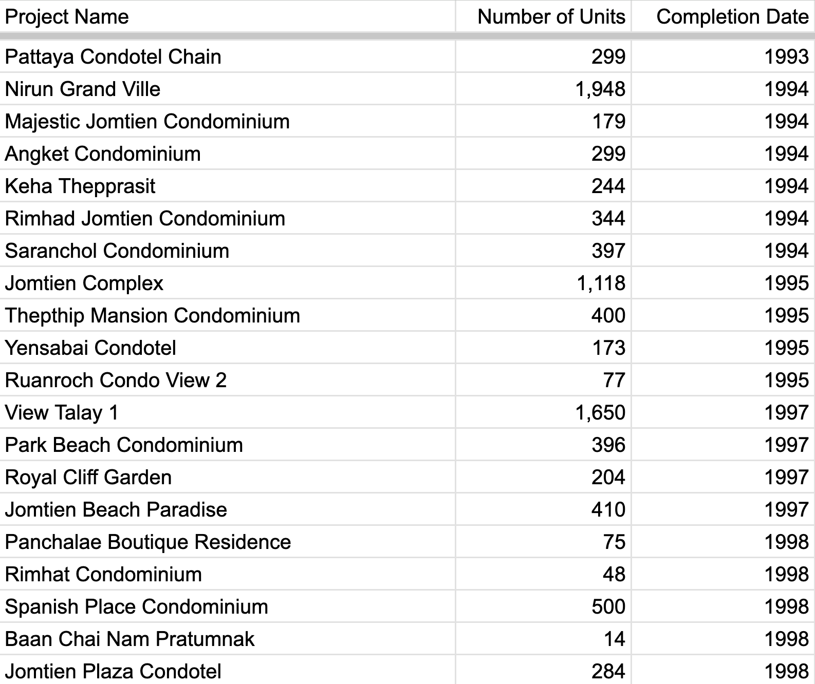Select Majestic Jomtien Condominium cell
The image size is (815, 684).
click(x=227, y=121)
